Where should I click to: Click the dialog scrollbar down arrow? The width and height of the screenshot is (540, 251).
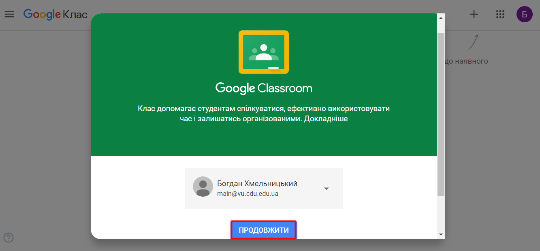(x=441, y=234)
